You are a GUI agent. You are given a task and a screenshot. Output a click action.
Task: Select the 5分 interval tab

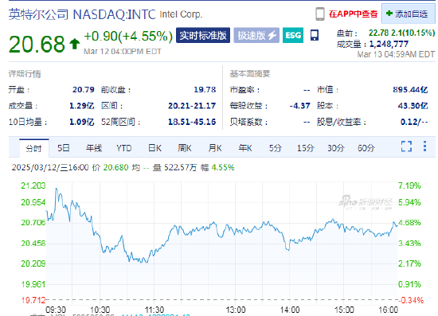[x=276, y=148]
